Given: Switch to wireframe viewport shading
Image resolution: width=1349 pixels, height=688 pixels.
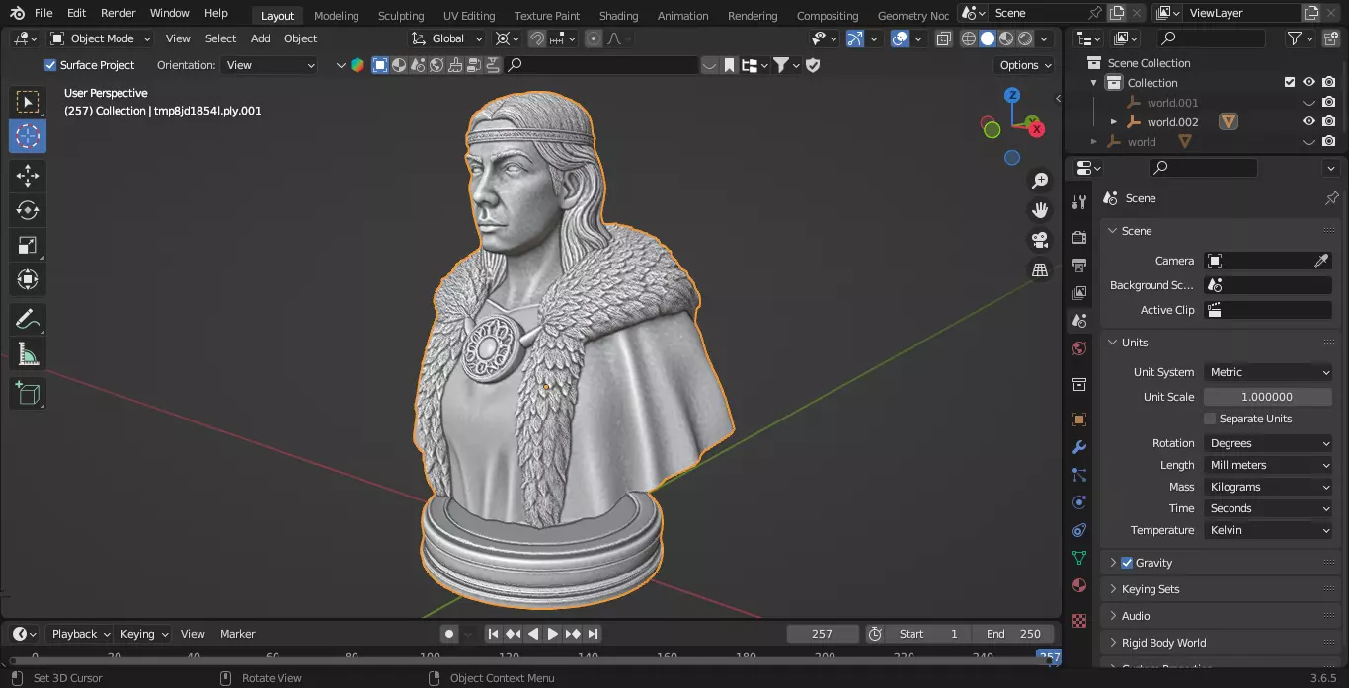Looking at the screenshot, I should pos(968,38).
